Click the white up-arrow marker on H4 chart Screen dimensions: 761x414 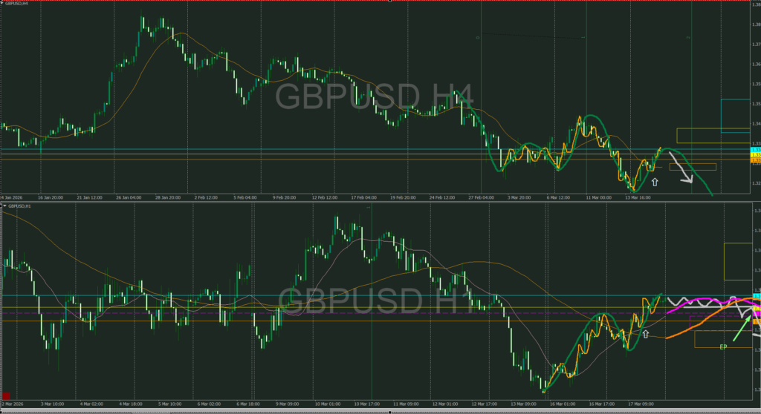click(655, 181)
